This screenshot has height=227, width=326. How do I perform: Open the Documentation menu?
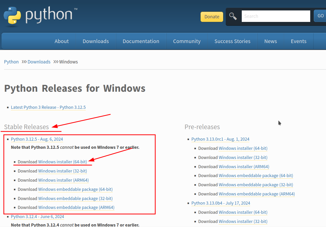pyautogui.click(x=141, y=41)
